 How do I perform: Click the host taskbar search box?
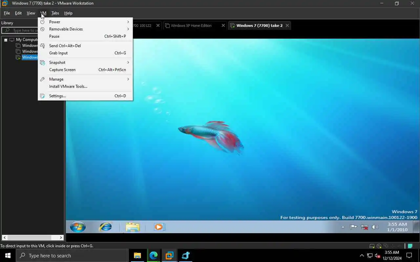(x=72, y=255)
